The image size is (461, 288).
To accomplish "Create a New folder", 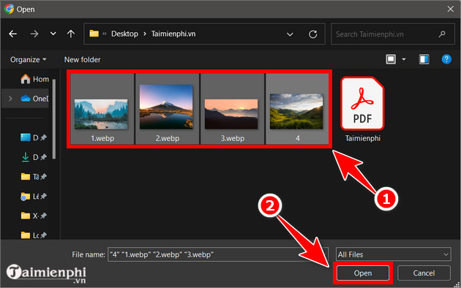I will click(x=82, y=60).
